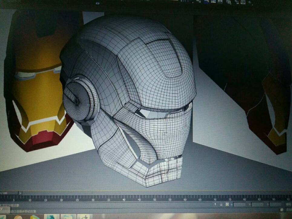Jump to frame 55 on the timeline
Viewport: 292px width, 219px height.
170,200
